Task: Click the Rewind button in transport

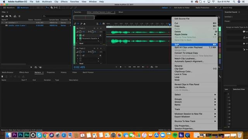Action: coord(134,67)
